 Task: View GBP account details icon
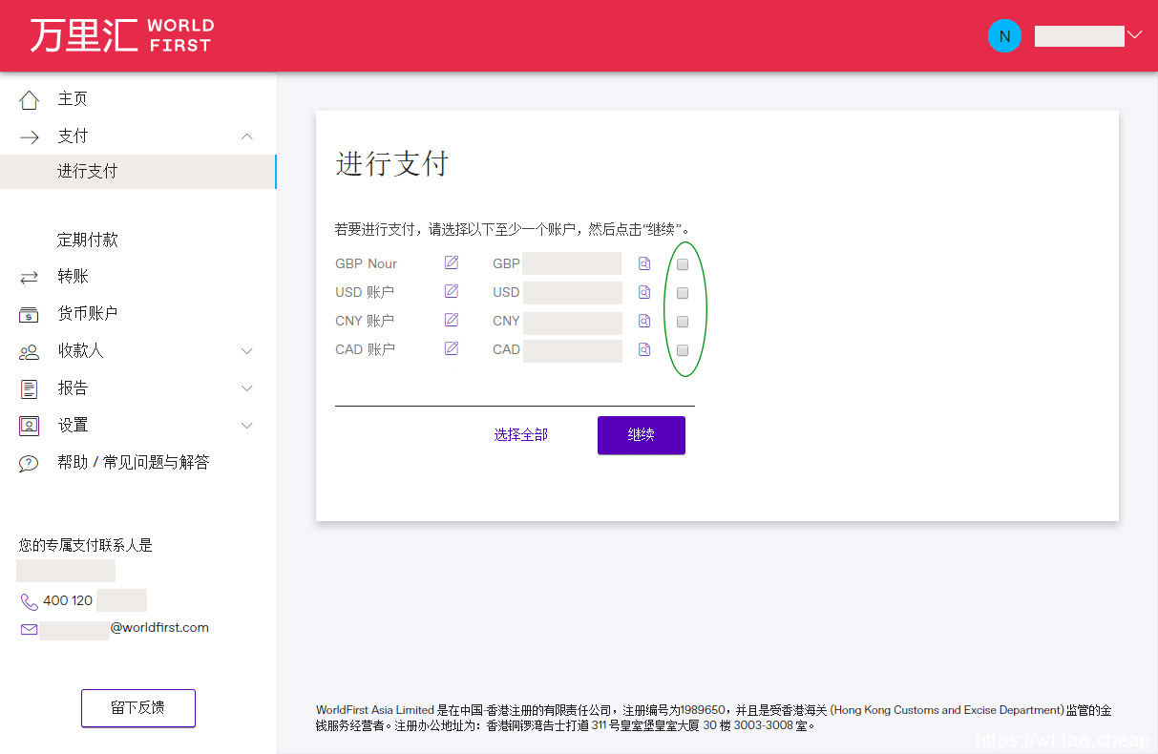[x=644, y=264]
